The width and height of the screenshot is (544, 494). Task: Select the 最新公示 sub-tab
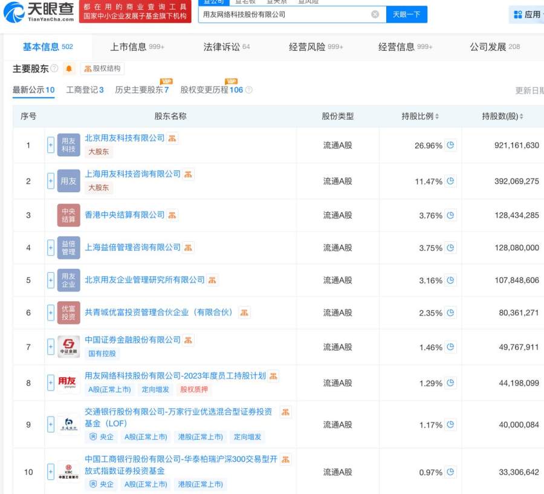[34, 90]
